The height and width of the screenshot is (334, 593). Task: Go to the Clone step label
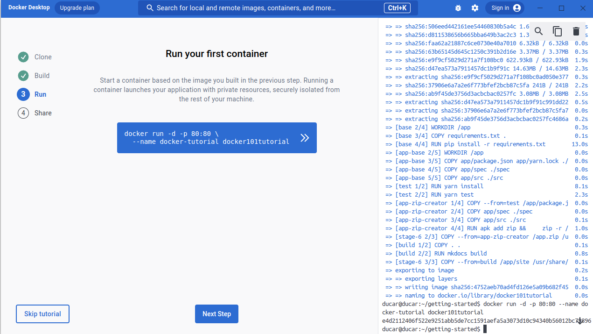43,57
